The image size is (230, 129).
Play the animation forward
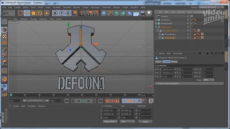click(x=84, y=101)
